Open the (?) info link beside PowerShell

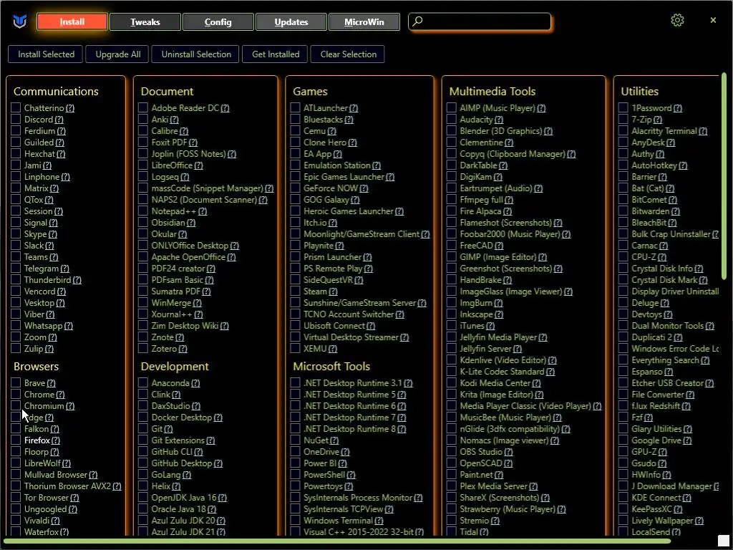[351, 475]
